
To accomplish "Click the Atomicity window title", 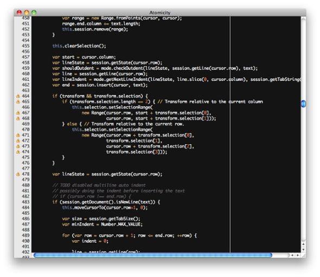I will tap(160, 12).
